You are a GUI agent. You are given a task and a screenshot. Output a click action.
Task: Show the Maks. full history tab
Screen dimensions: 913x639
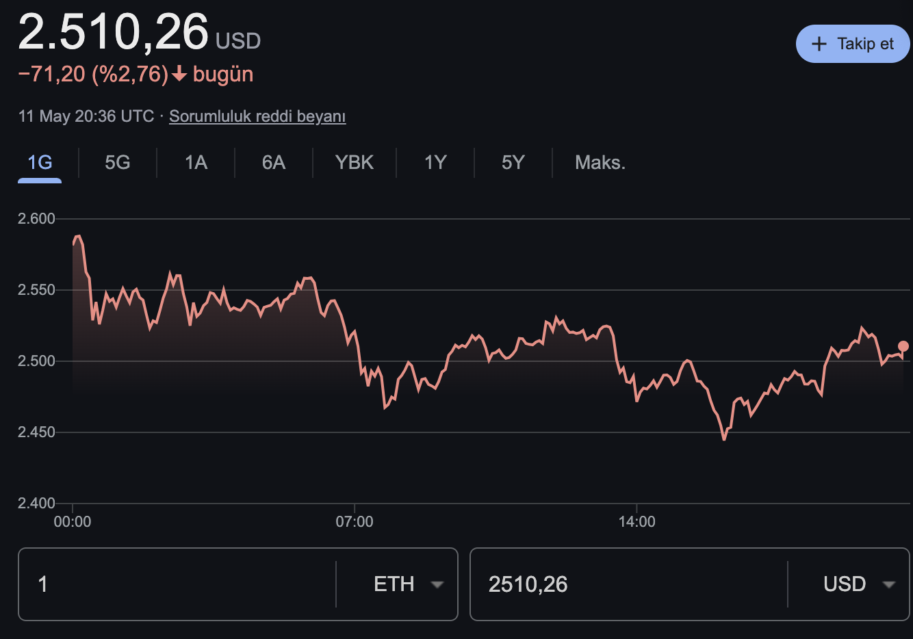600,163
